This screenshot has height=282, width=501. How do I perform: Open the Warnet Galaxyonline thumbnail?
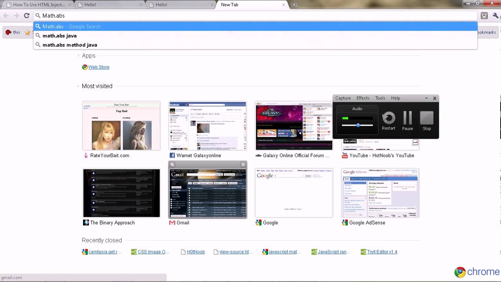[208, 126]
